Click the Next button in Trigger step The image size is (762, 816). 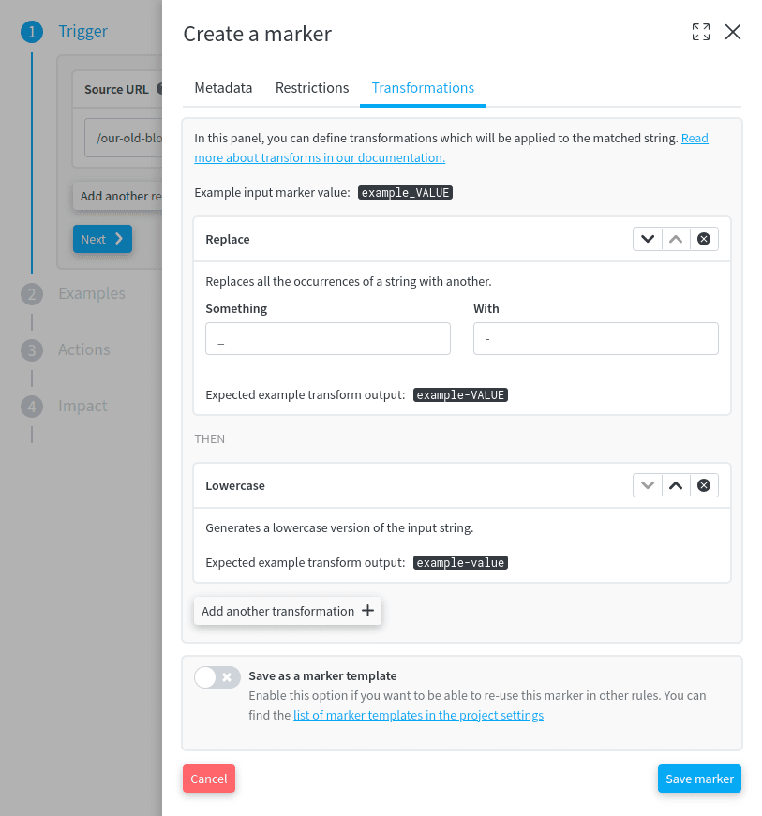[102, 239]
